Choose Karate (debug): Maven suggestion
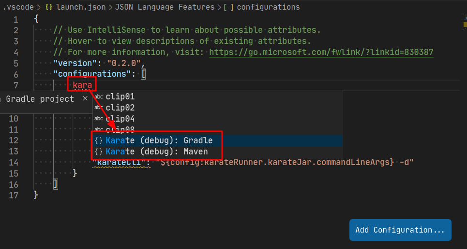Screen dimensions: 467x249 click(156, 152)
